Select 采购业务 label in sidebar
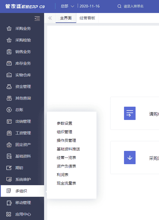Screen dimensions: 159x220 pos(23,28)
